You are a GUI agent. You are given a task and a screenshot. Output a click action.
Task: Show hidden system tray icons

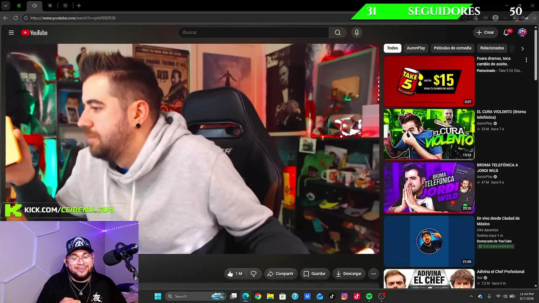[471, 296]
